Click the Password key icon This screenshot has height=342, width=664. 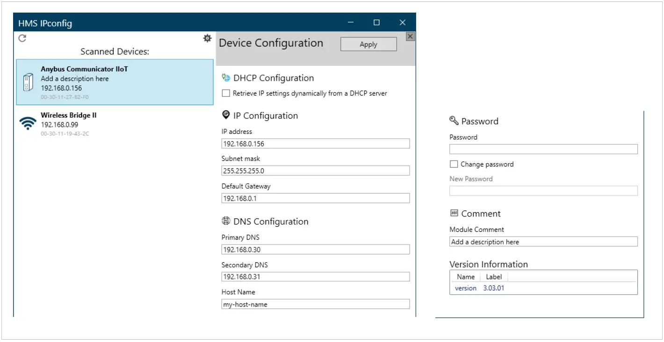tap(454, 121)
